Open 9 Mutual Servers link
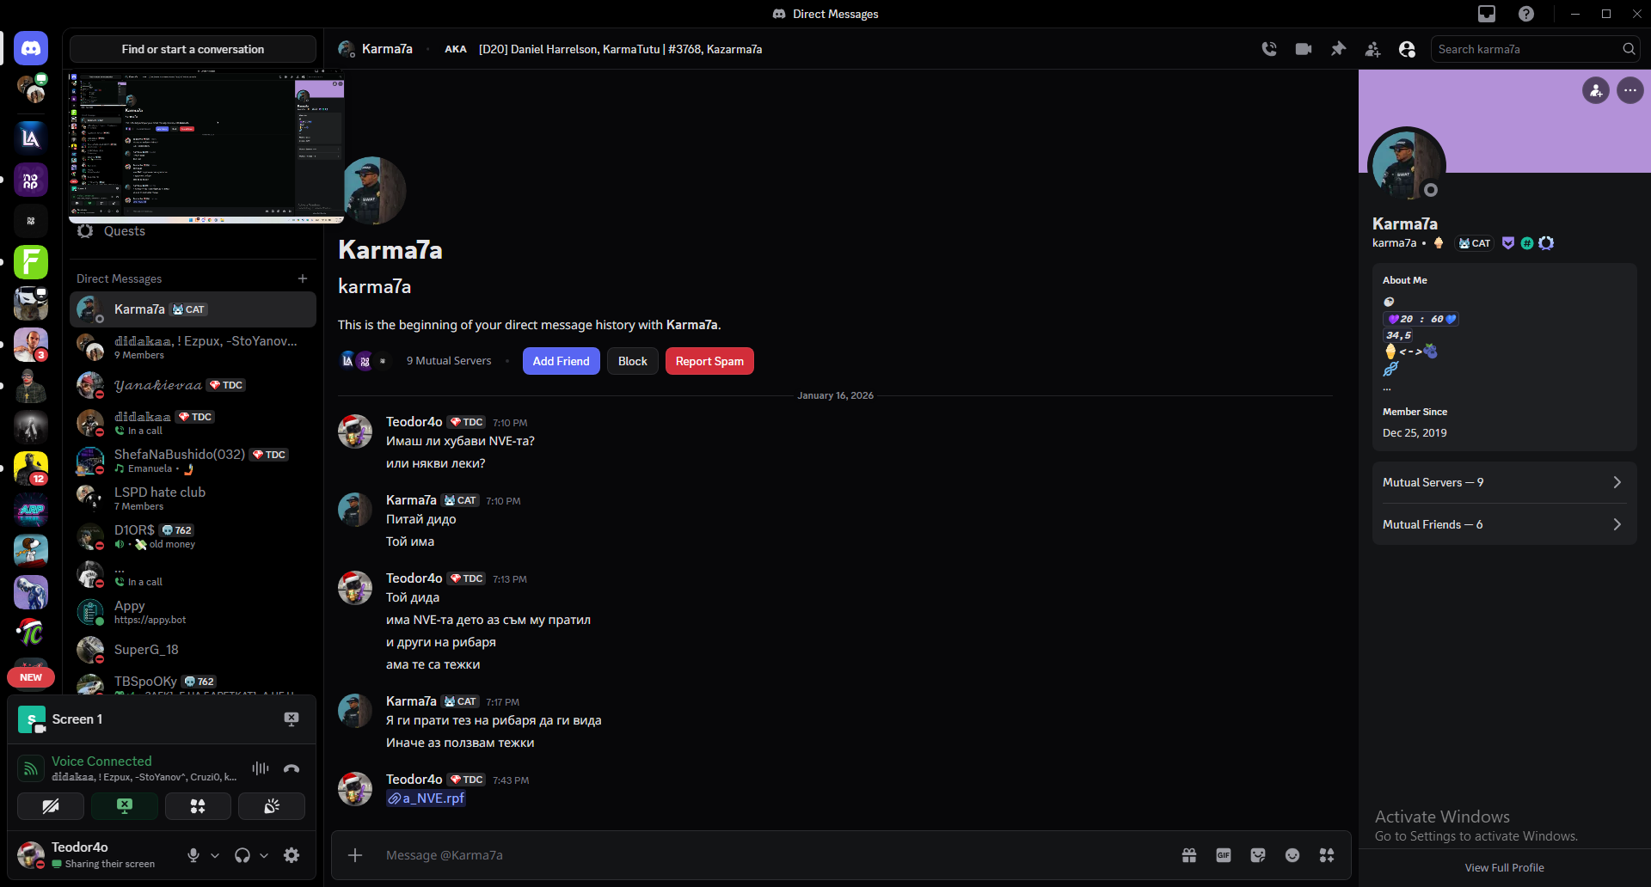 [449, 361]
